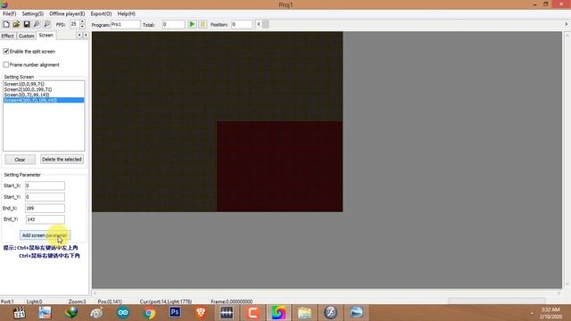The image size is (571, 321).
Task: Click the second magnifier zoom icon
Action: click(x=46, y=24)
